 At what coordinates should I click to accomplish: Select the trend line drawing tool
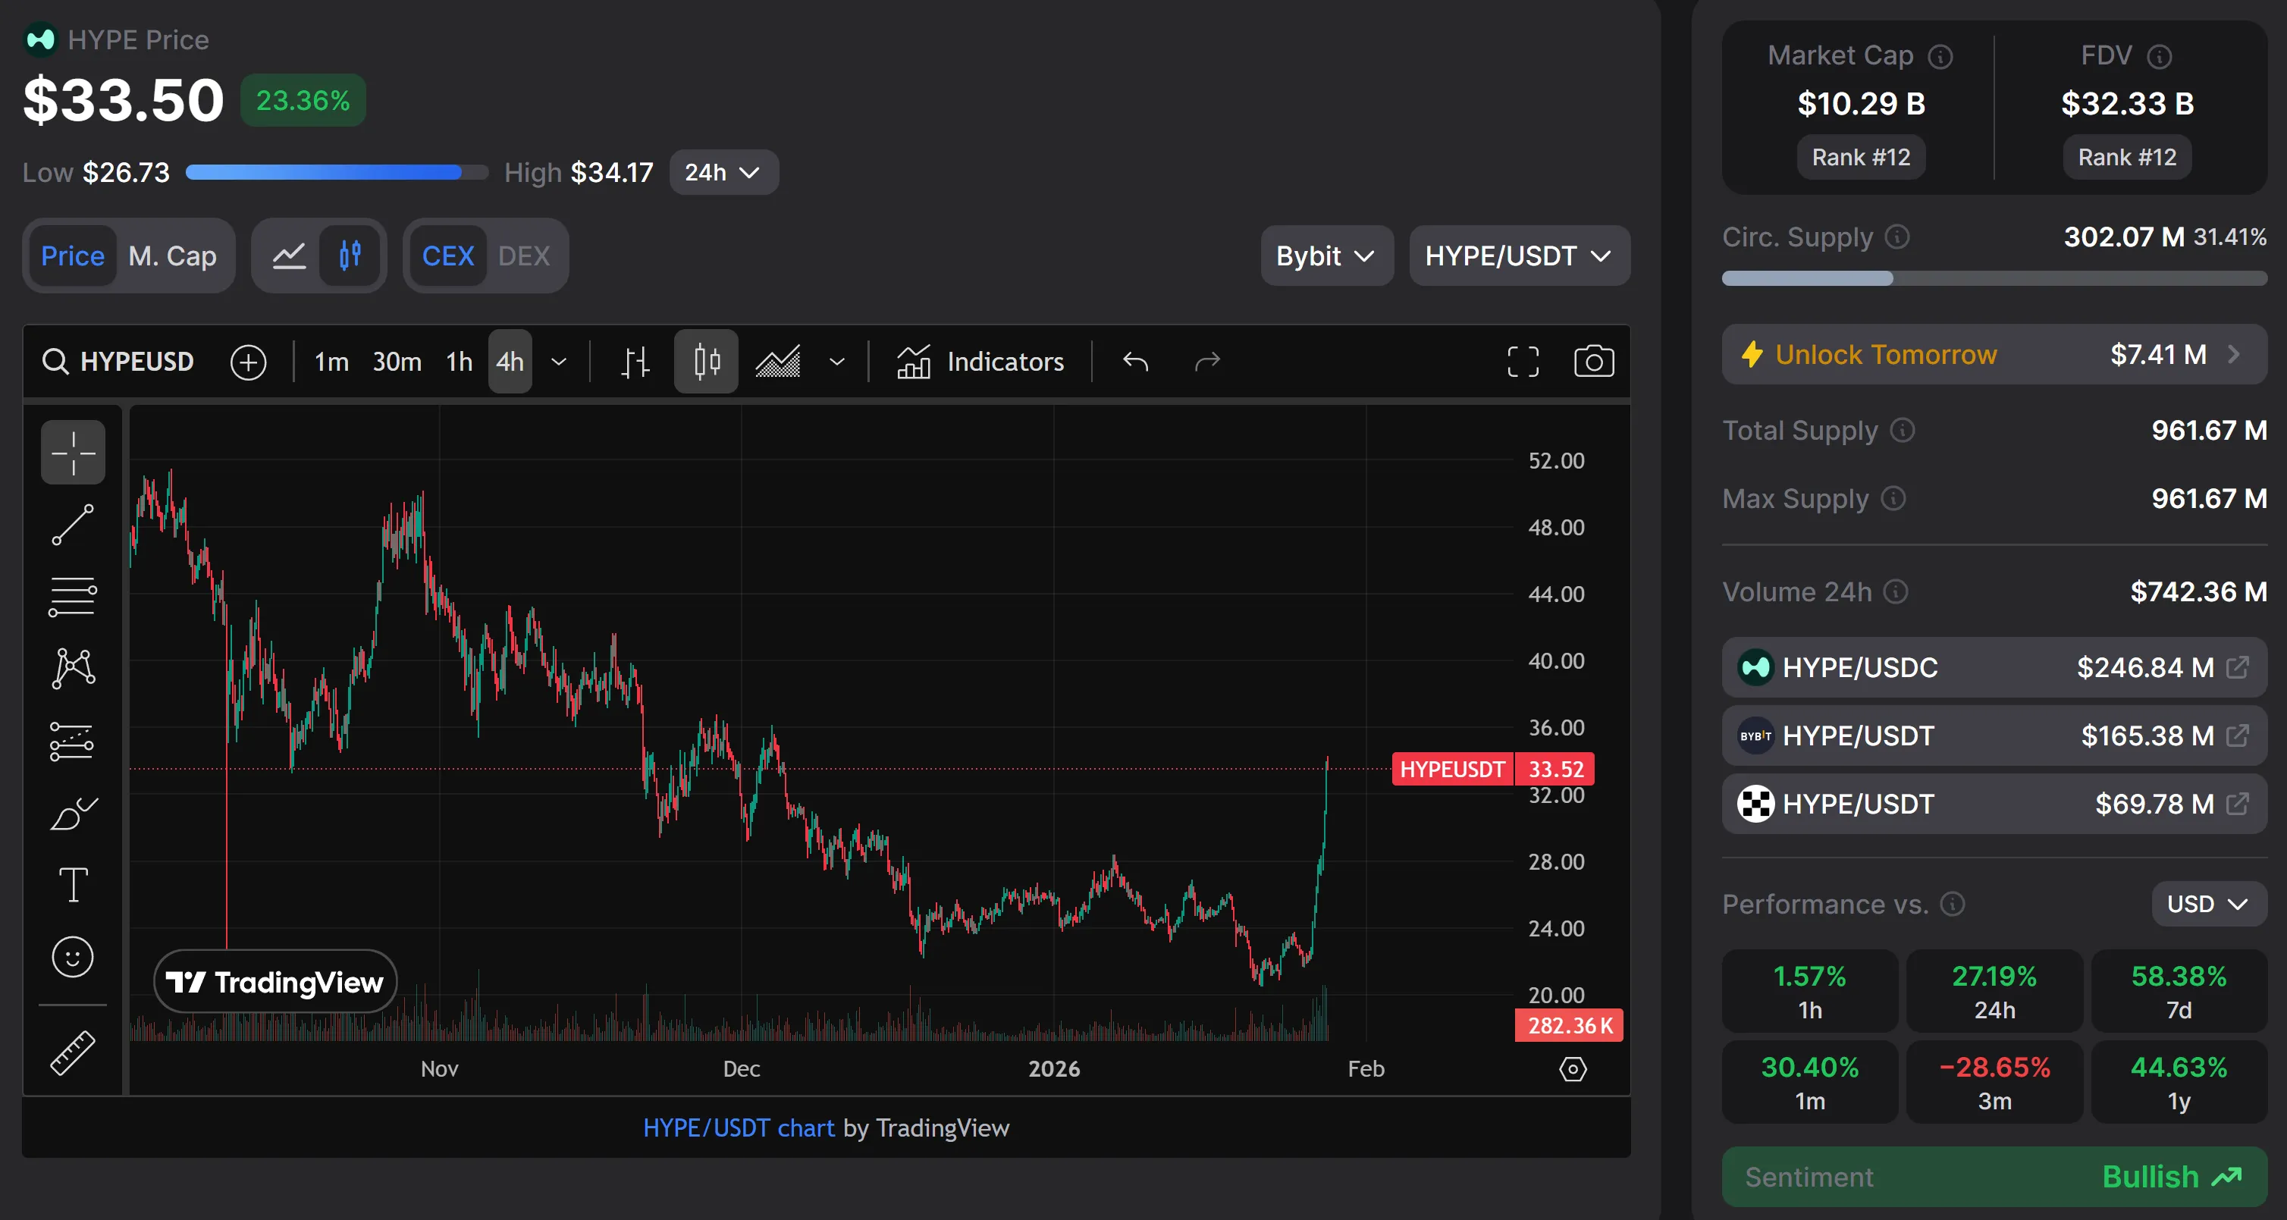pyautogui.click(x=73, y=525)
